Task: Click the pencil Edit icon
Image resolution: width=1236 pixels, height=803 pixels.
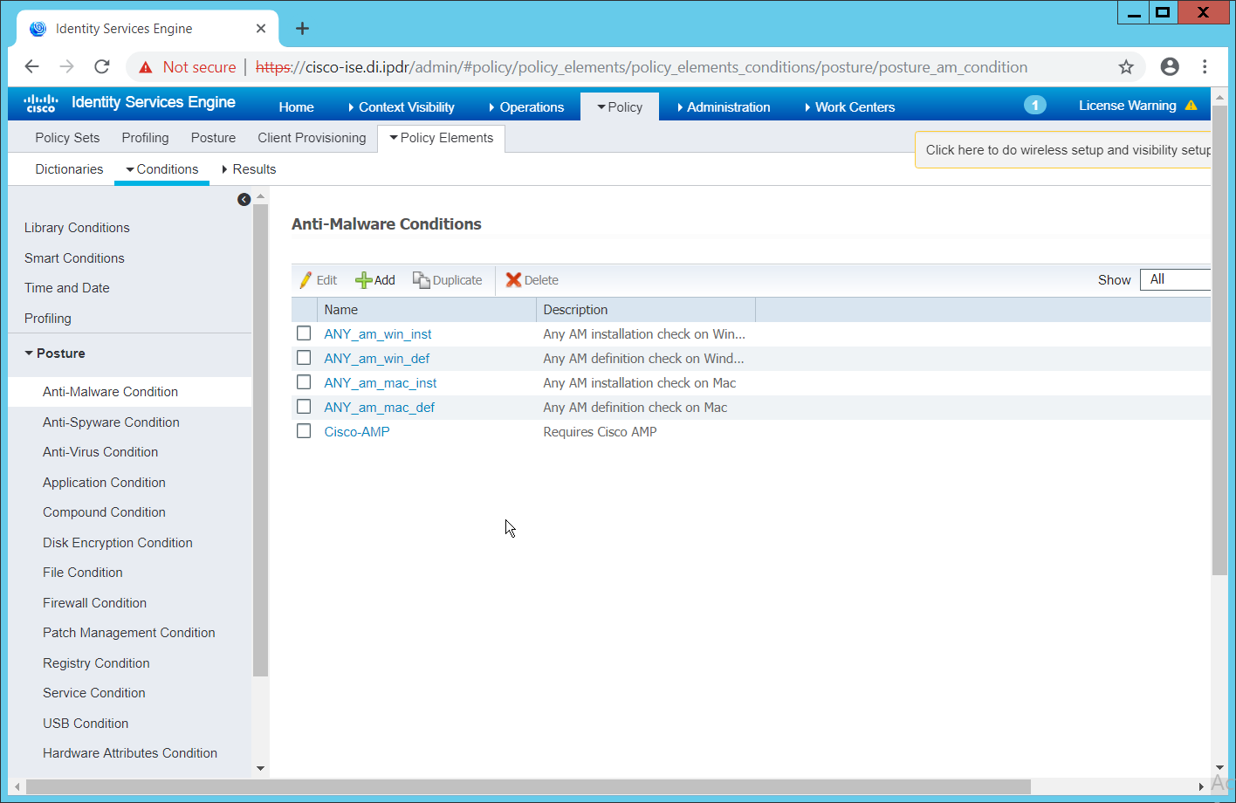Action: [306, 280]
